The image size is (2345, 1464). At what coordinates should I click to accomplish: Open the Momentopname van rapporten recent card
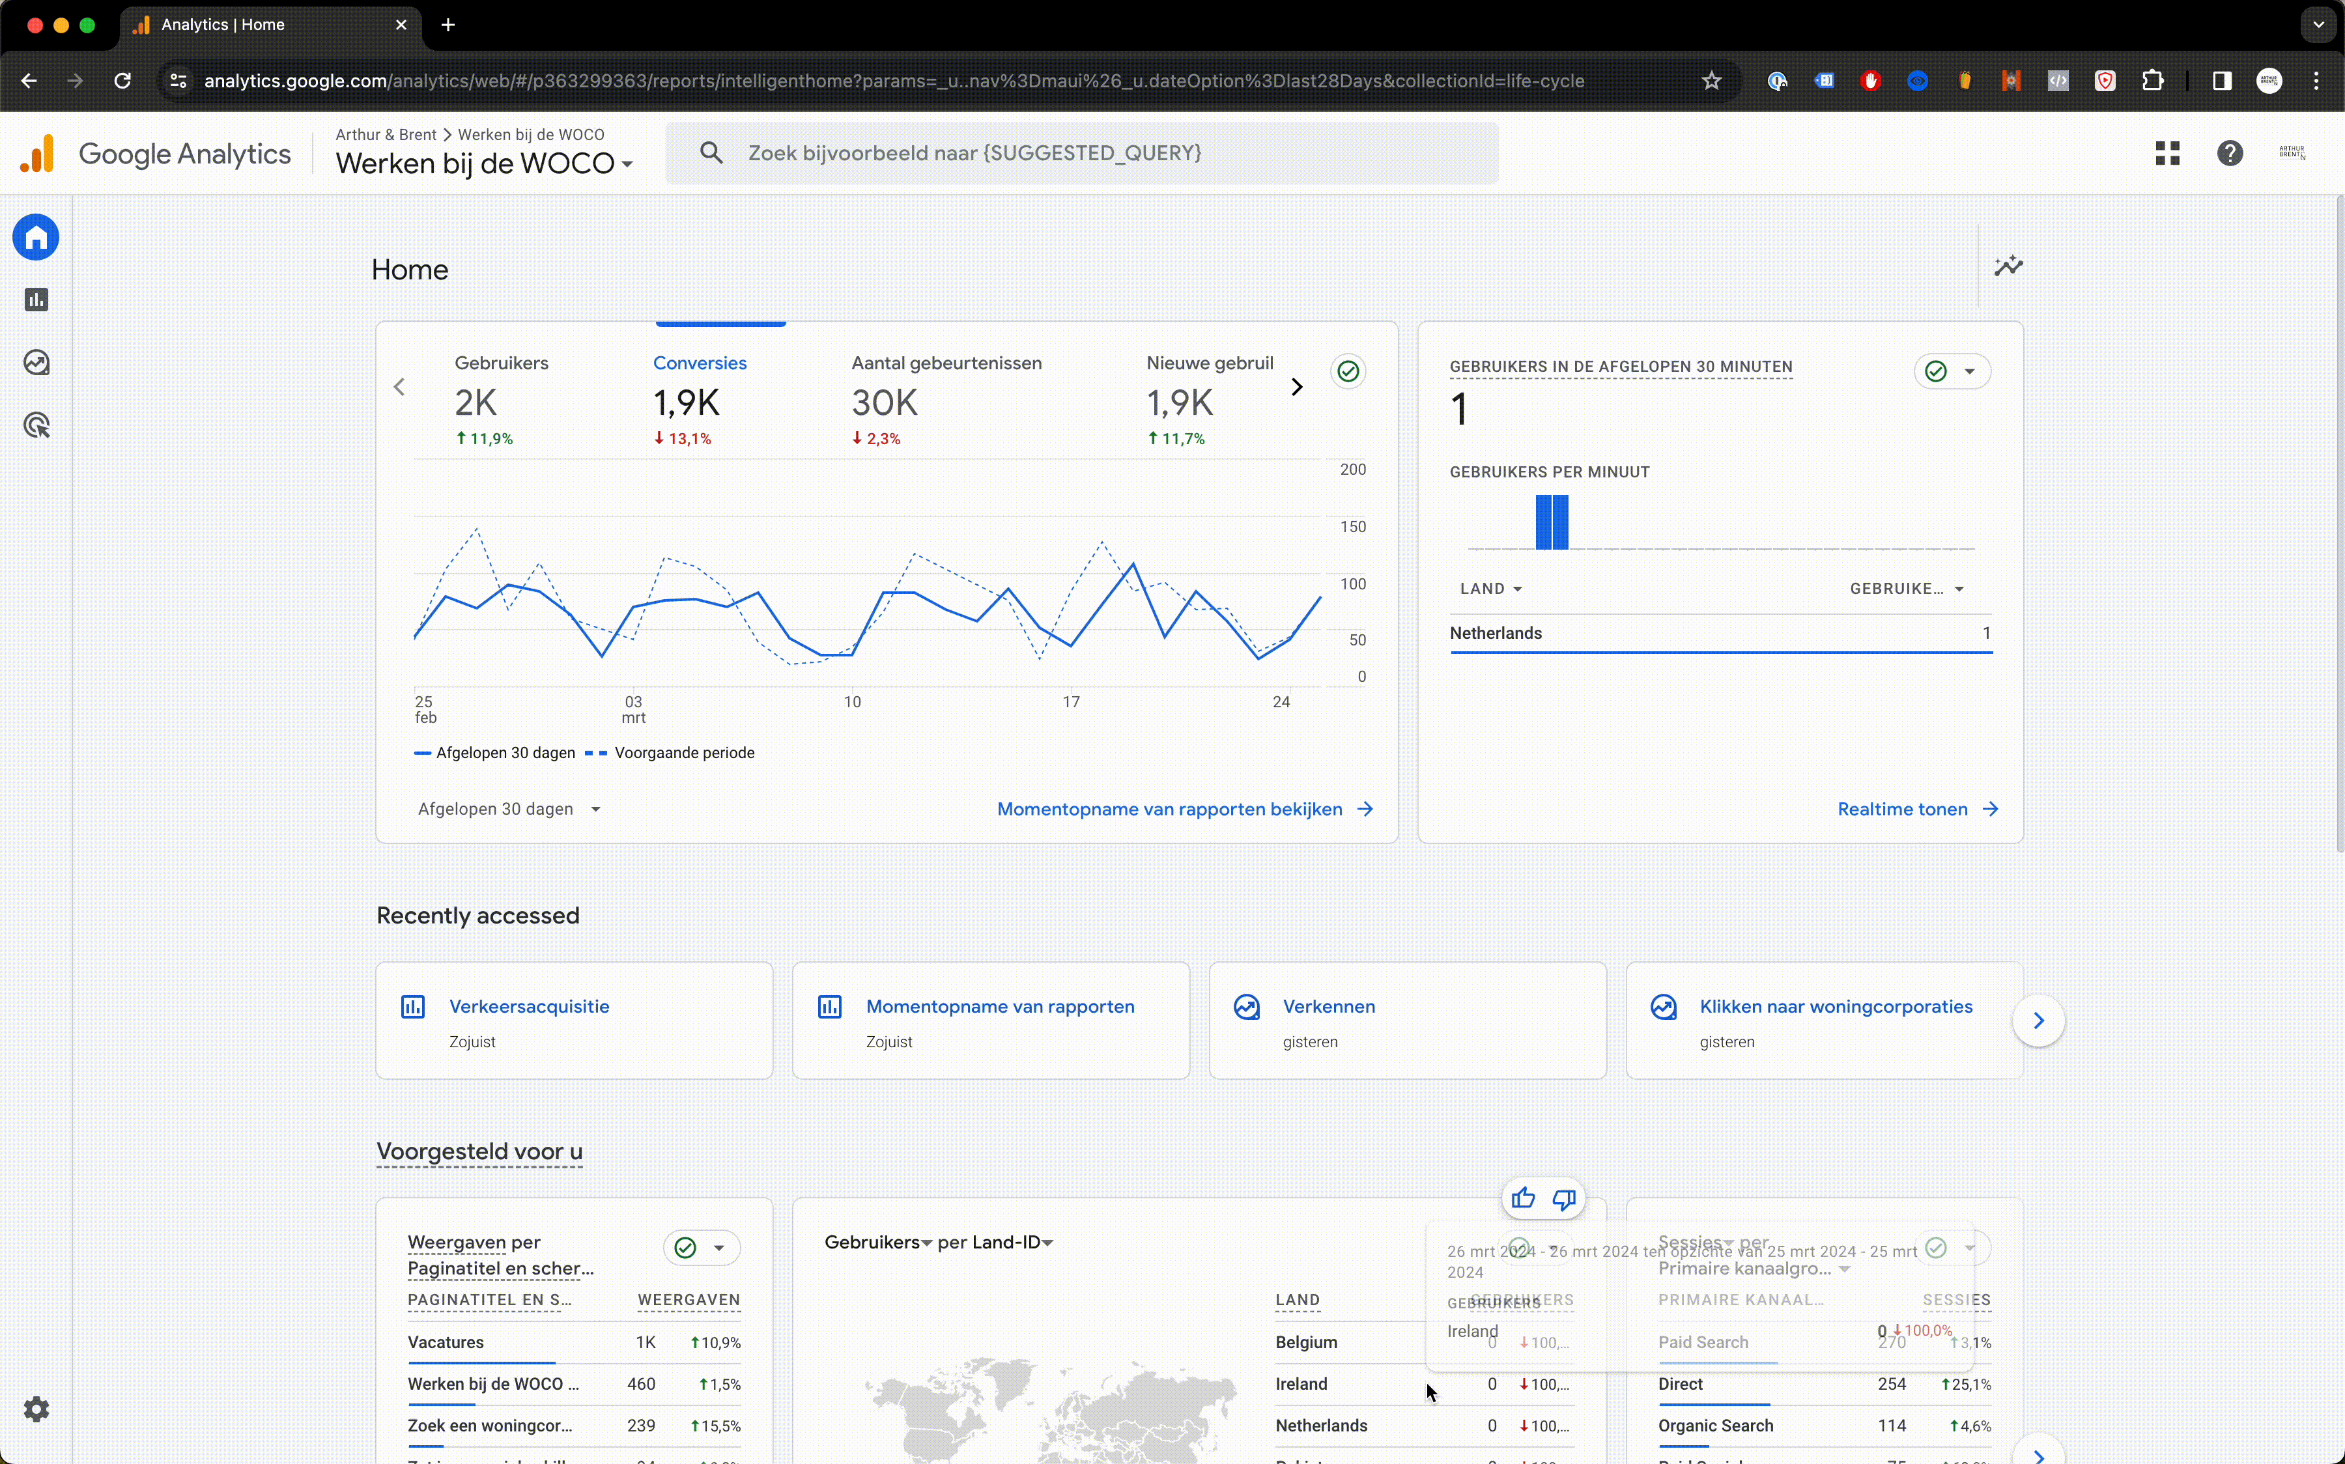pos(991,1021)
